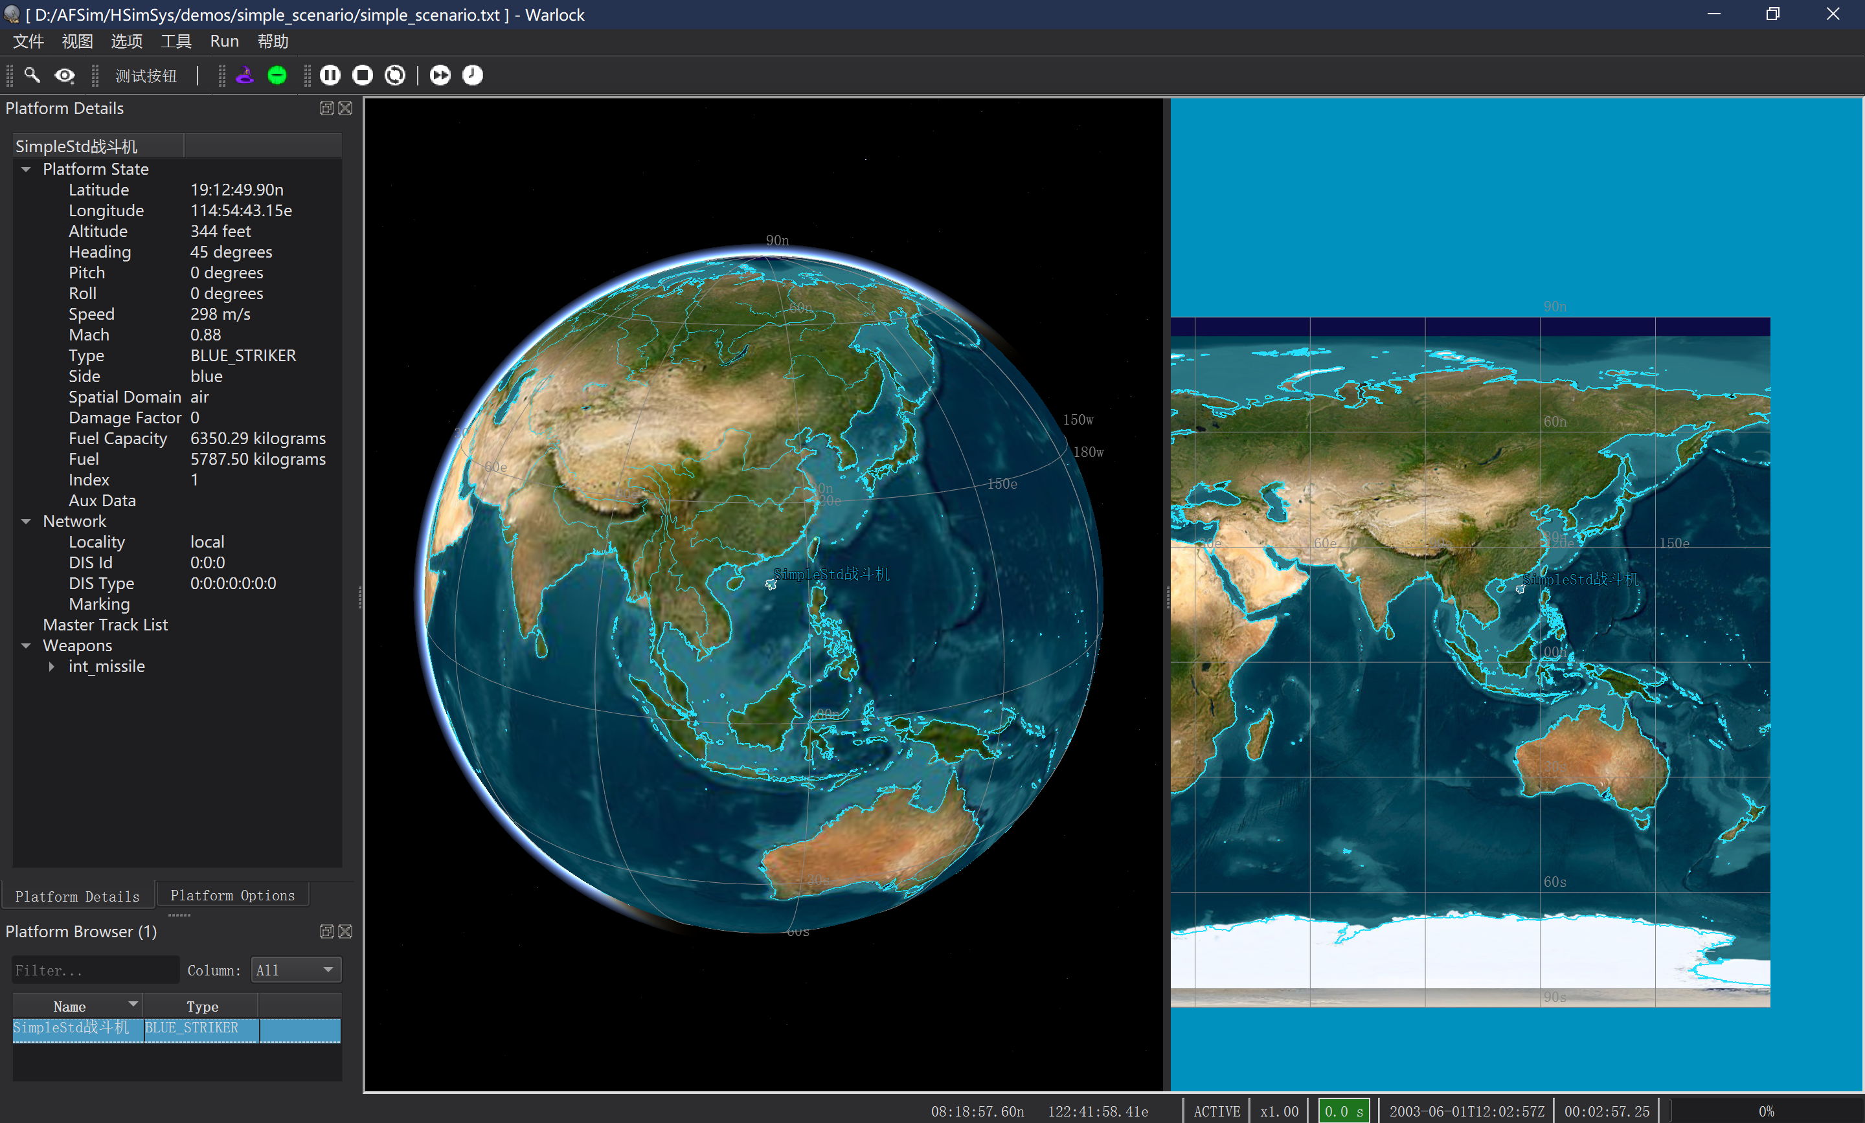This screenshot has width=1865, height=1123.
Task: Collapse the Network section
Action: [x=27, y=520]
